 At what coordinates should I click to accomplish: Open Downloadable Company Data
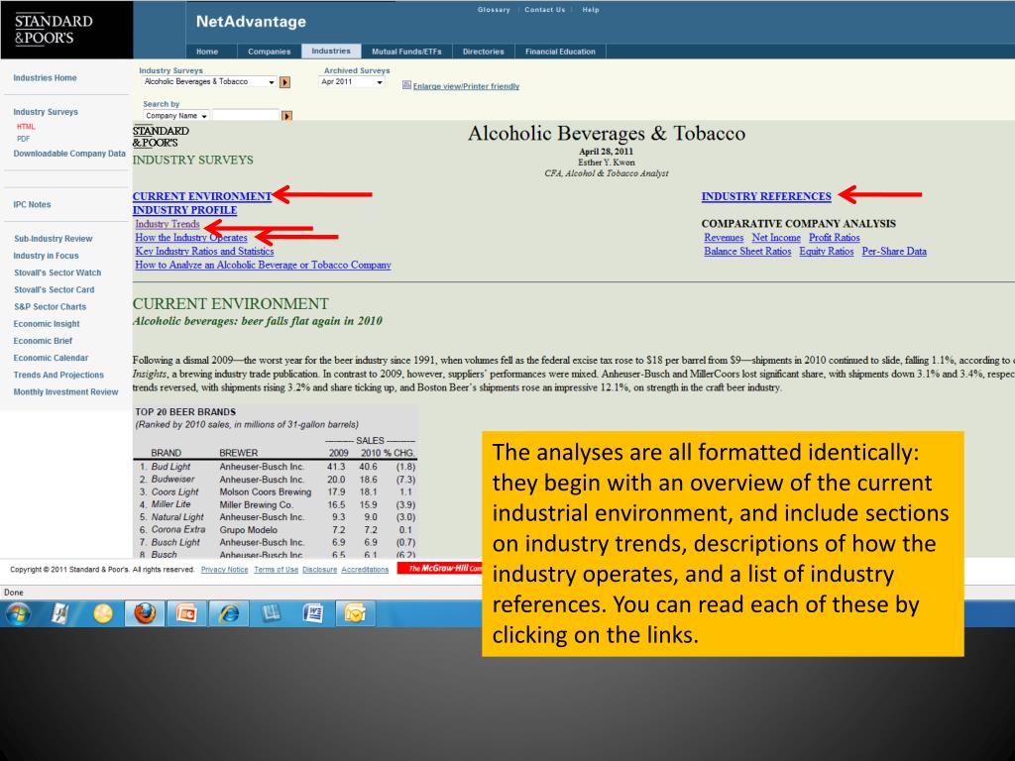click(x=69, y=154)
